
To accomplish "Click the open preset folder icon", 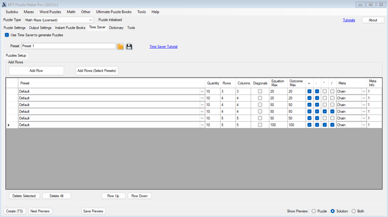I will (120, 47).
